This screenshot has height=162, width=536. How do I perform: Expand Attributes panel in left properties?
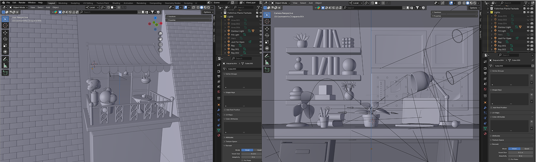pyautogui.click(x=243, y=137)
